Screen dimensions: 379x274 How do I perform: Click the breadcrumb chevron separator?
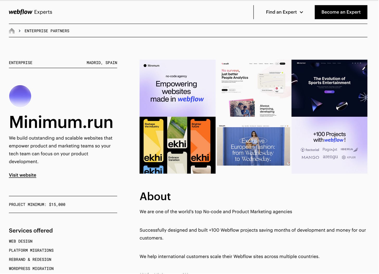coord(20,31)
